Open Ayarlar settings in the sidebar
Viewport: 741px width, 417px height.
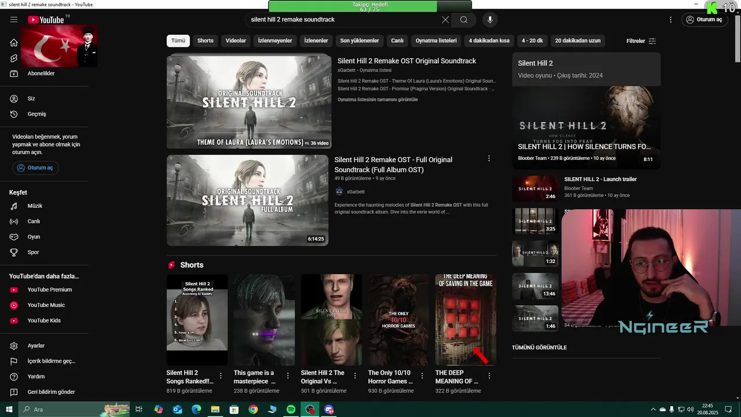click(36, 346)
